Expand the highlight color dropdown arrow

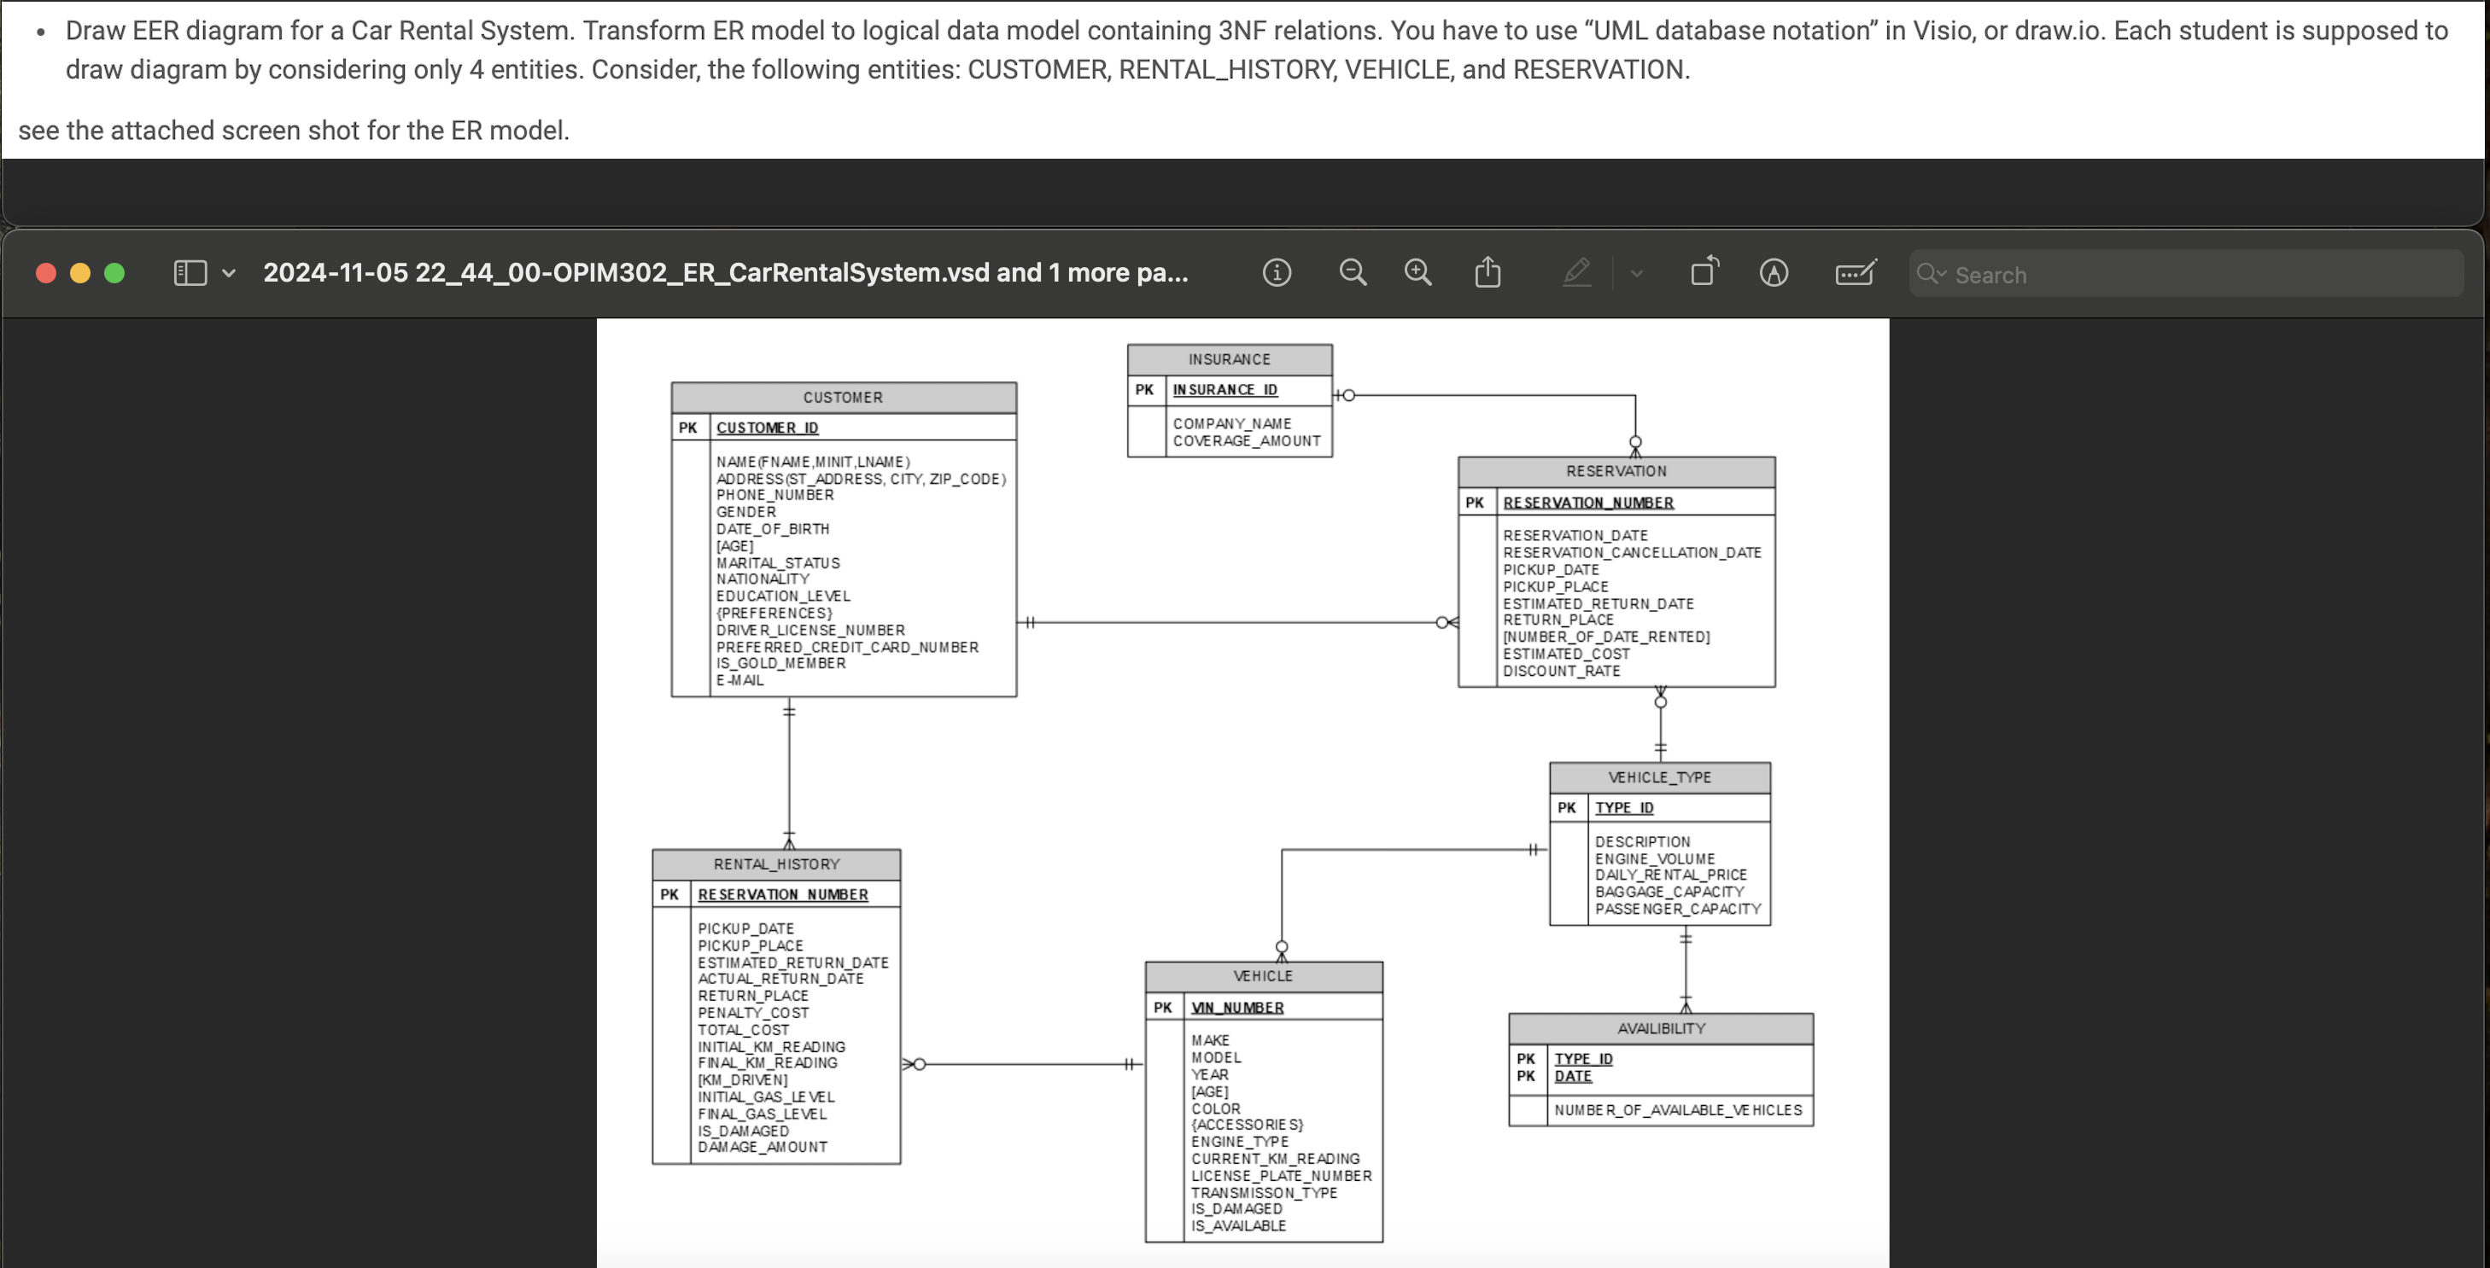[x=1636, y=272]
